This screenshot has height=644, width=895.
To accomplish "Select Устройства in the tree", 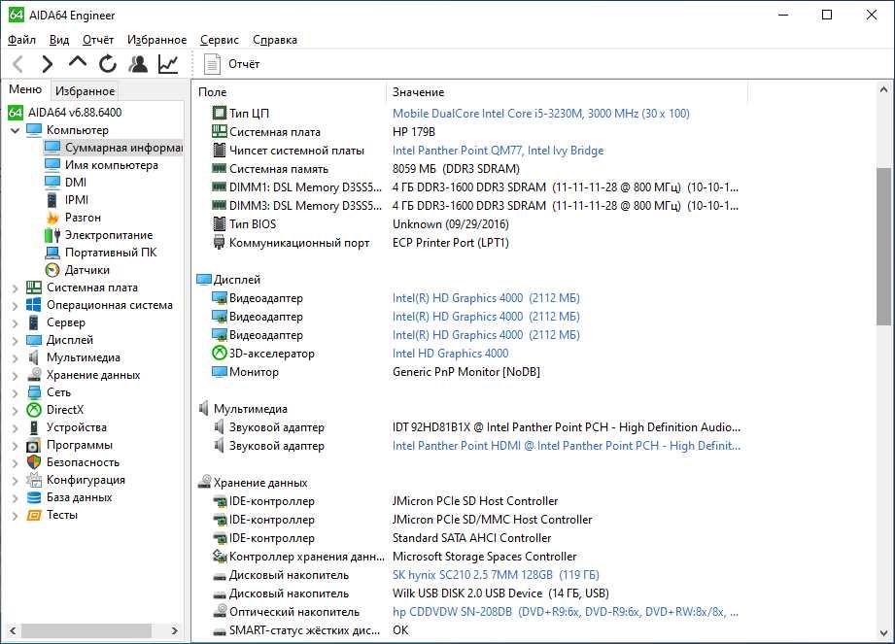I will coord(76,427).
